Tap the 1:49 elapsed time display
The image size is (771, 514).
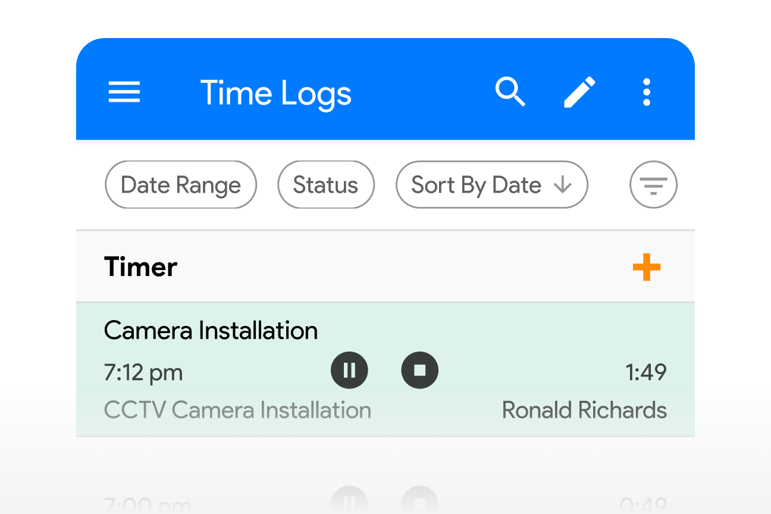tap(647, 371)
